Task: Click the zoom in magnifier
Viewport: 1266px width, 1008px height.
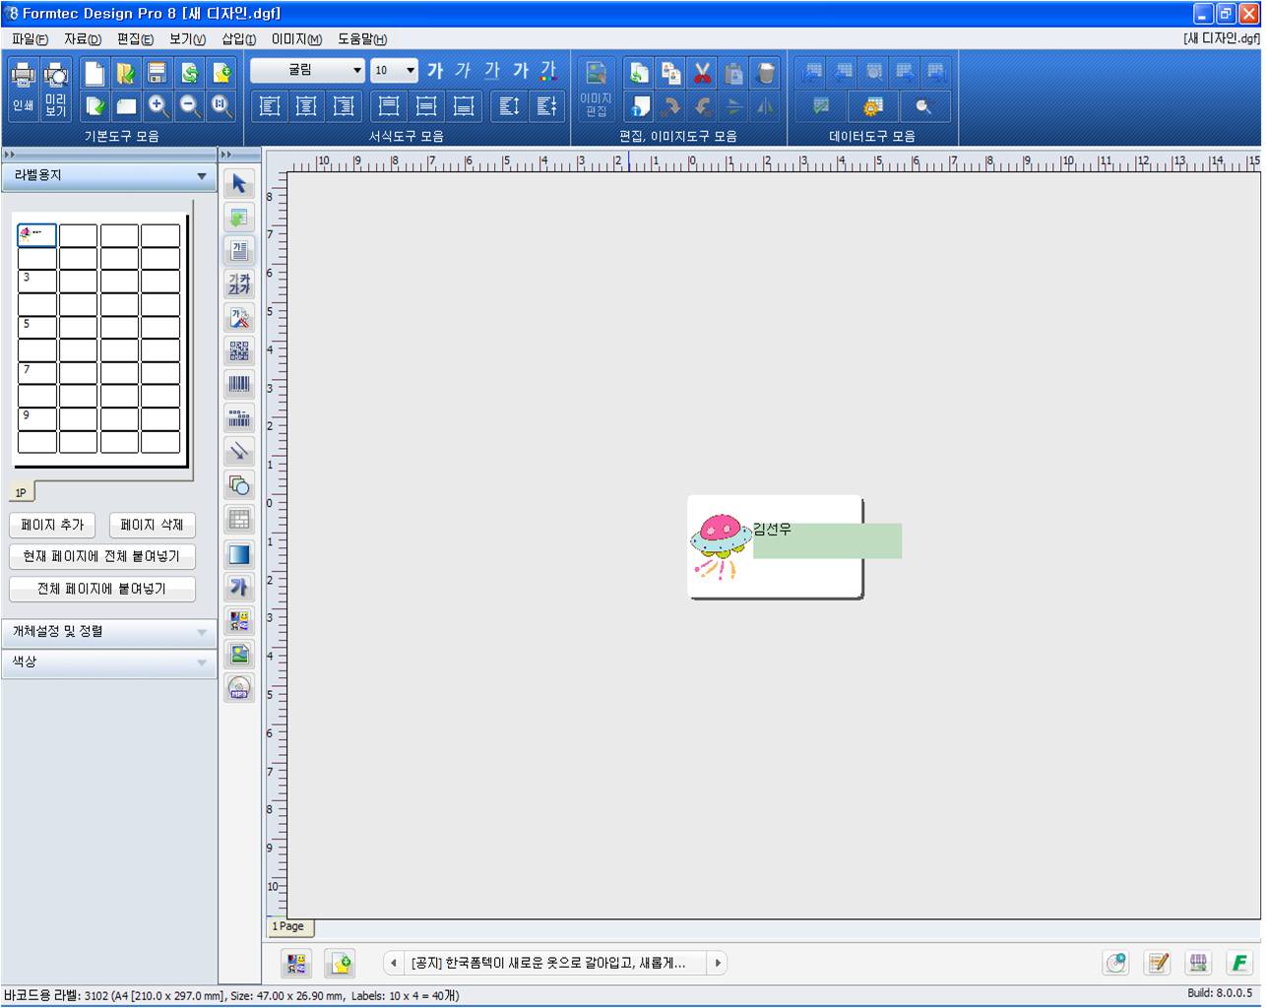Action: pos(158,105)
